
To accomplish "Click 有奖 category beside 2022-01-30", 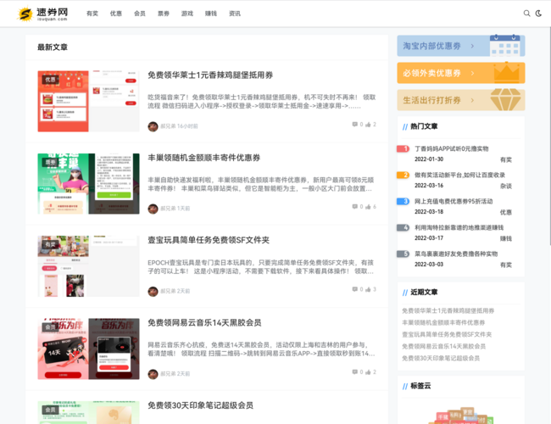I will click(506, 159).
